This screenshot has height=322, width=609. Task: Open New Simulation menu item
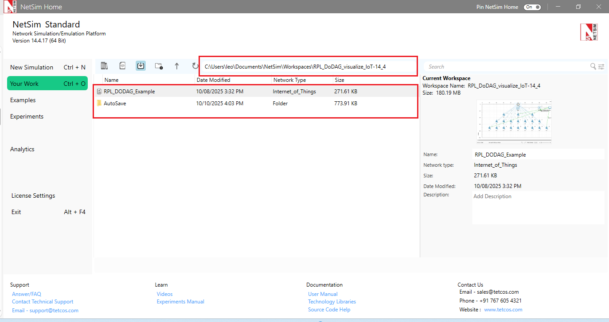click(x=47, y=67)
